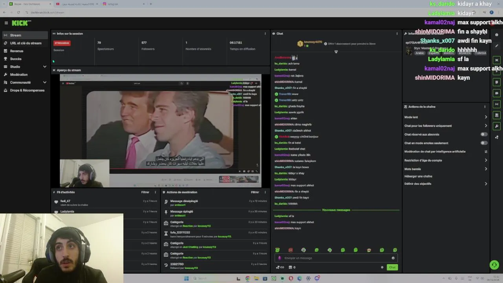
Task: Click the stream preview thumbnail
Action: [160, 130]
